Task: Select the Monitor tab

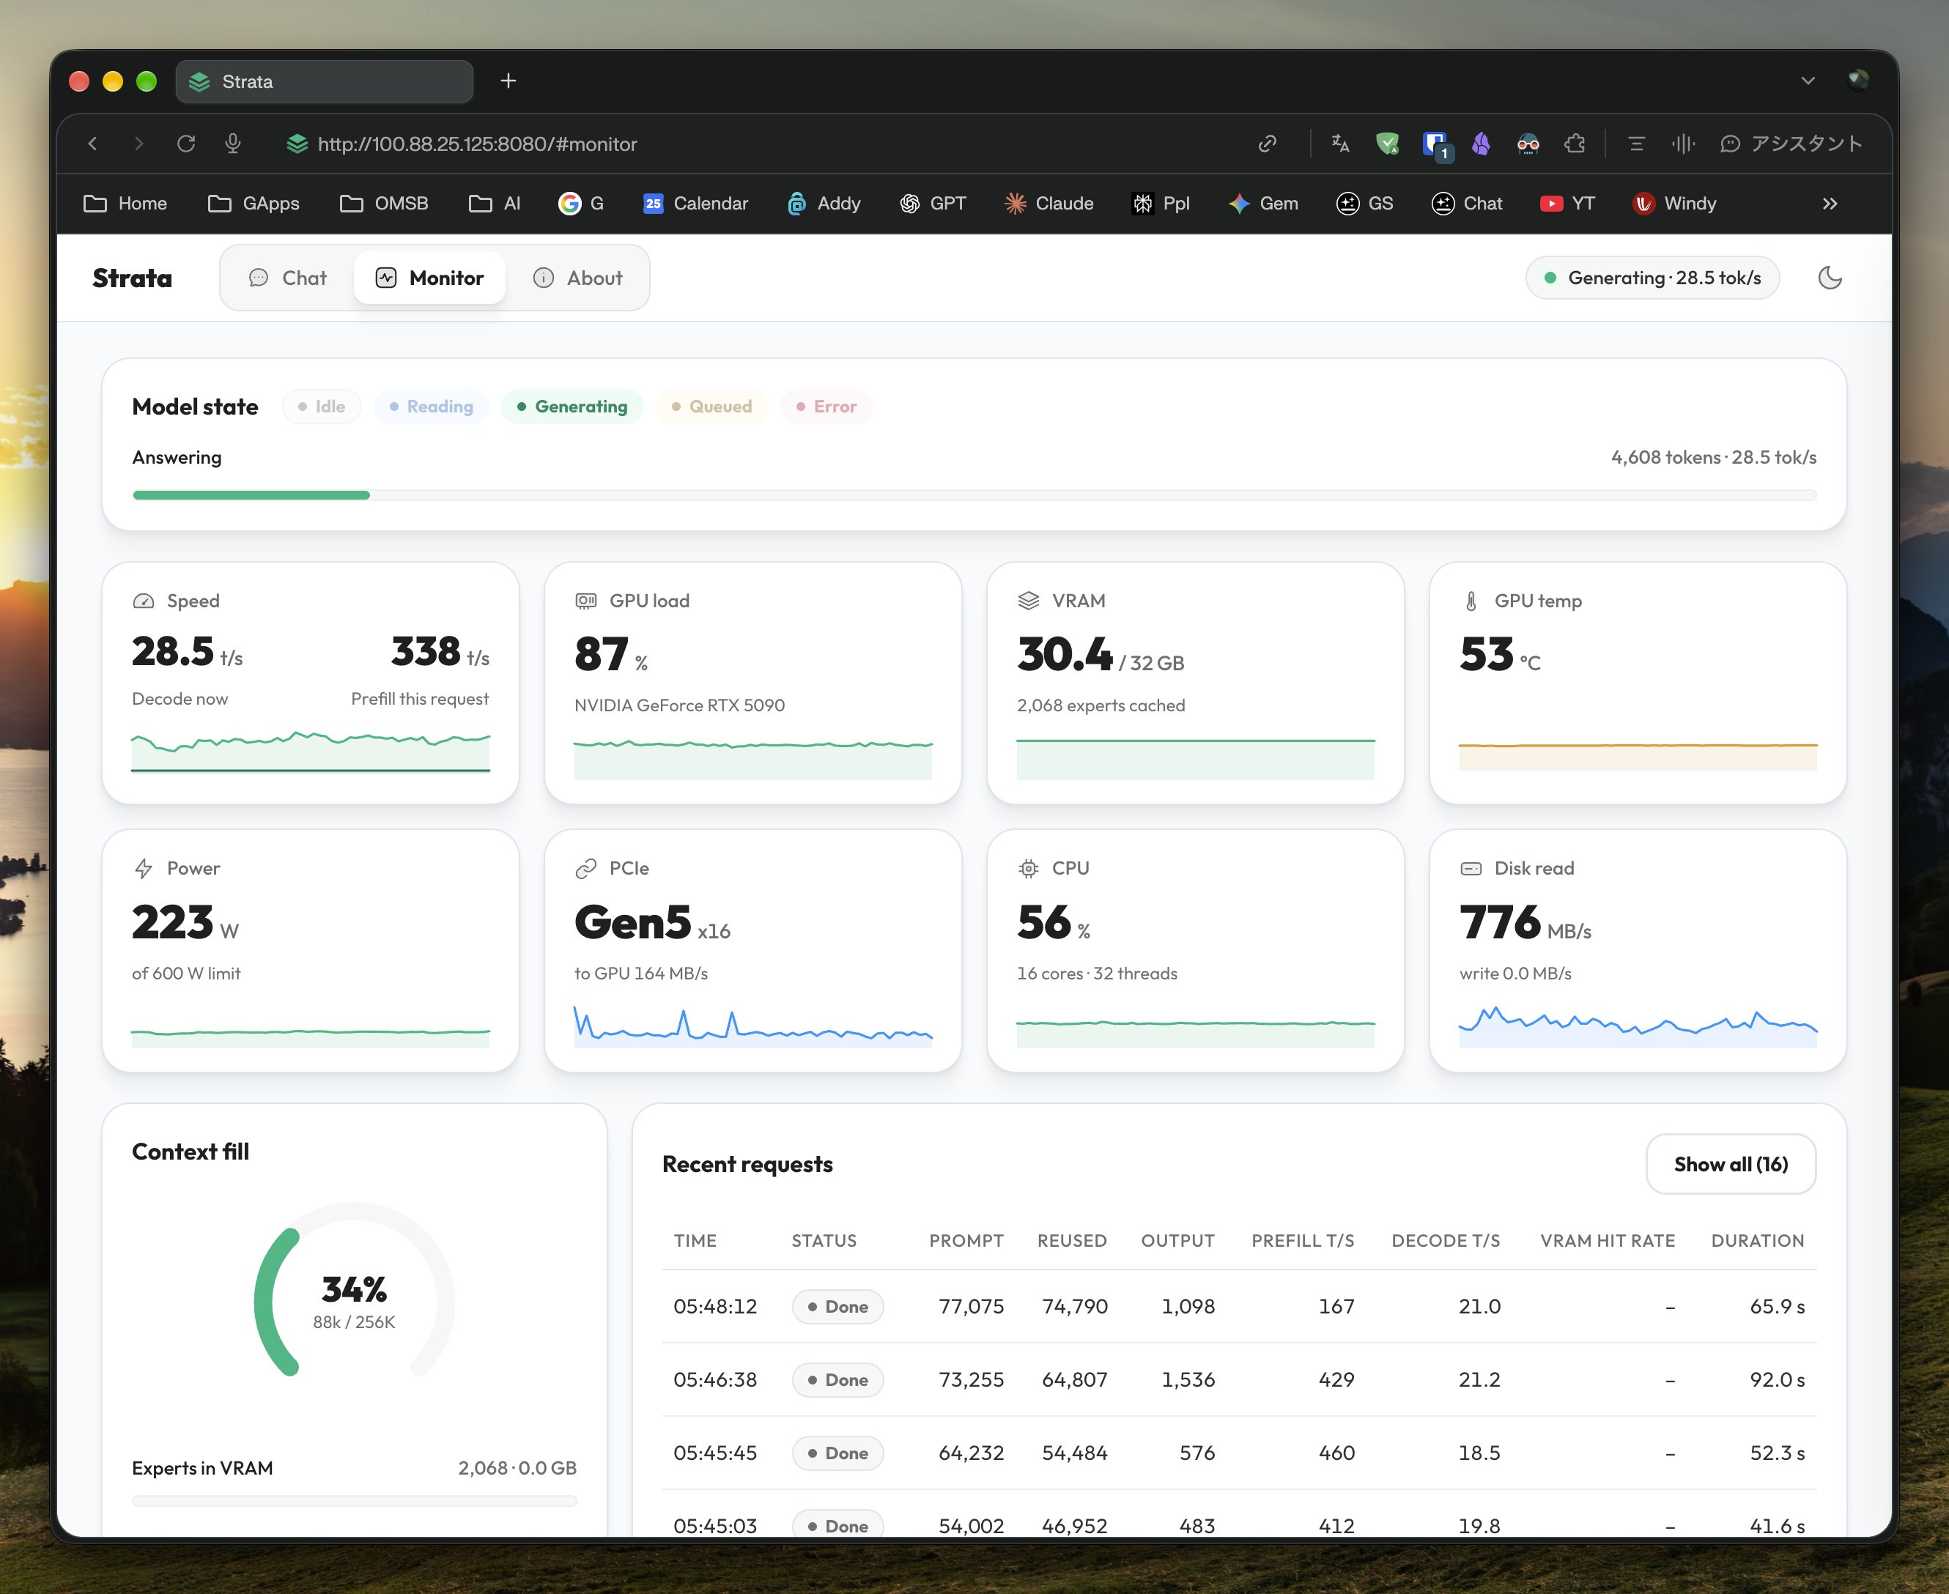Action: pos(430,278)
